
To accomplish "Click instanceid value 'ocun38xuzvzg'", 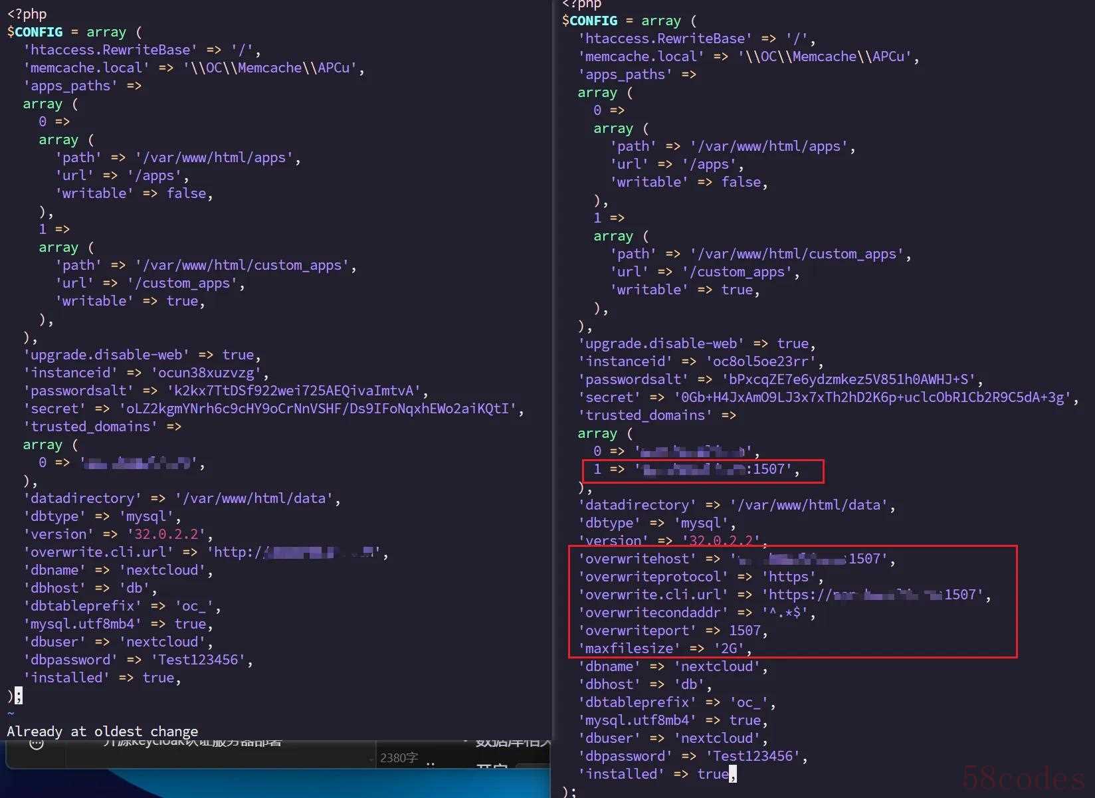I will click(206, 373).
